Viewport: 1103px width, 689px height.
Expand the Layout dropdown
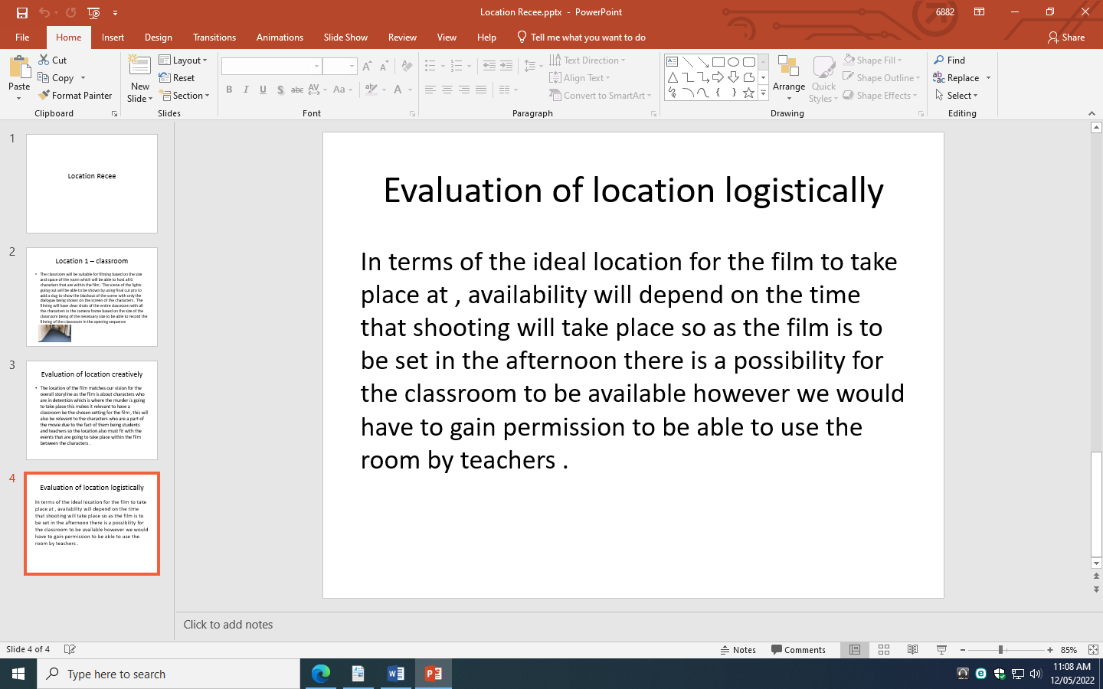[x=183, y=60]
